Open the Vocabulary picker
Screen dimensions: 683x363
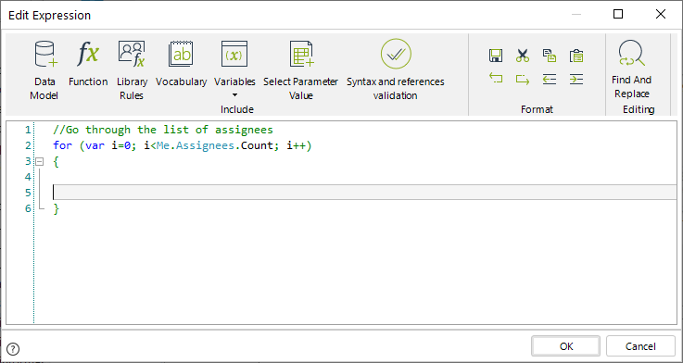click(182, 63)
